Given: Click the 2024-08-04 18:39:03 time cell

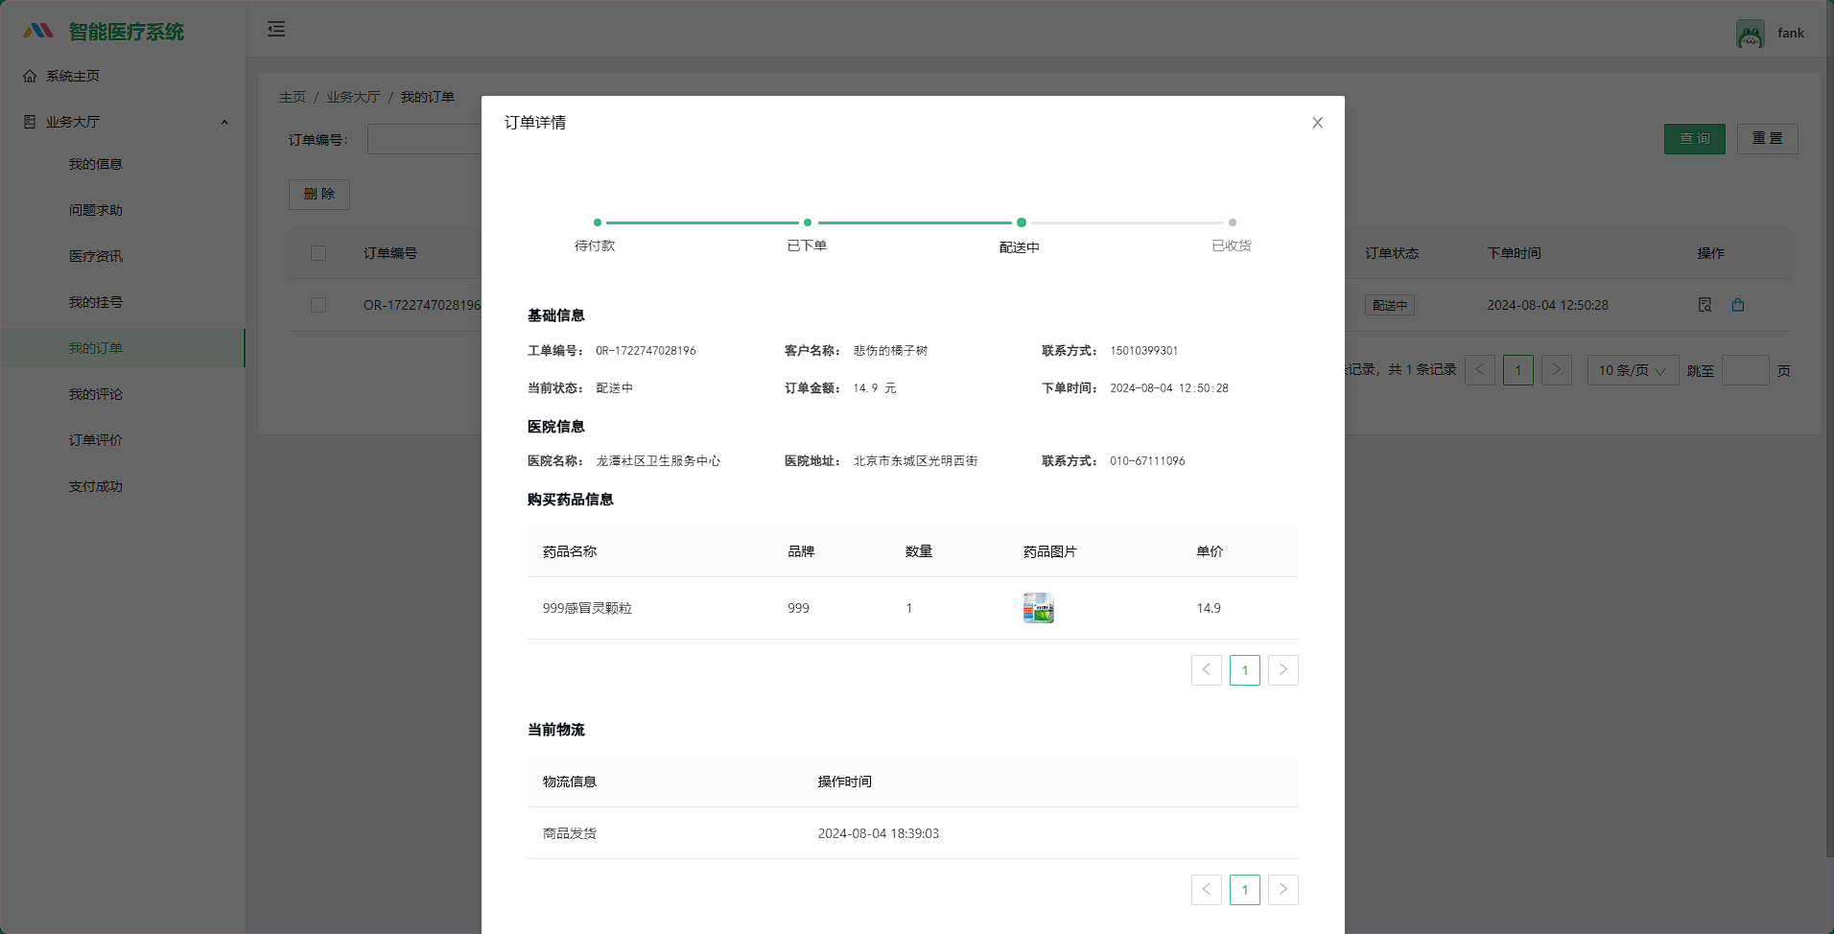Looking at the screenshot, I should (x=879, y=833).
